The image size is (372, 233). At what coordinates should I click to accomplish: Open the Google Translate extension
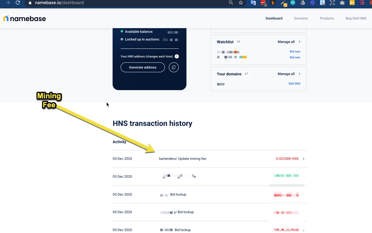click(253, 3)
